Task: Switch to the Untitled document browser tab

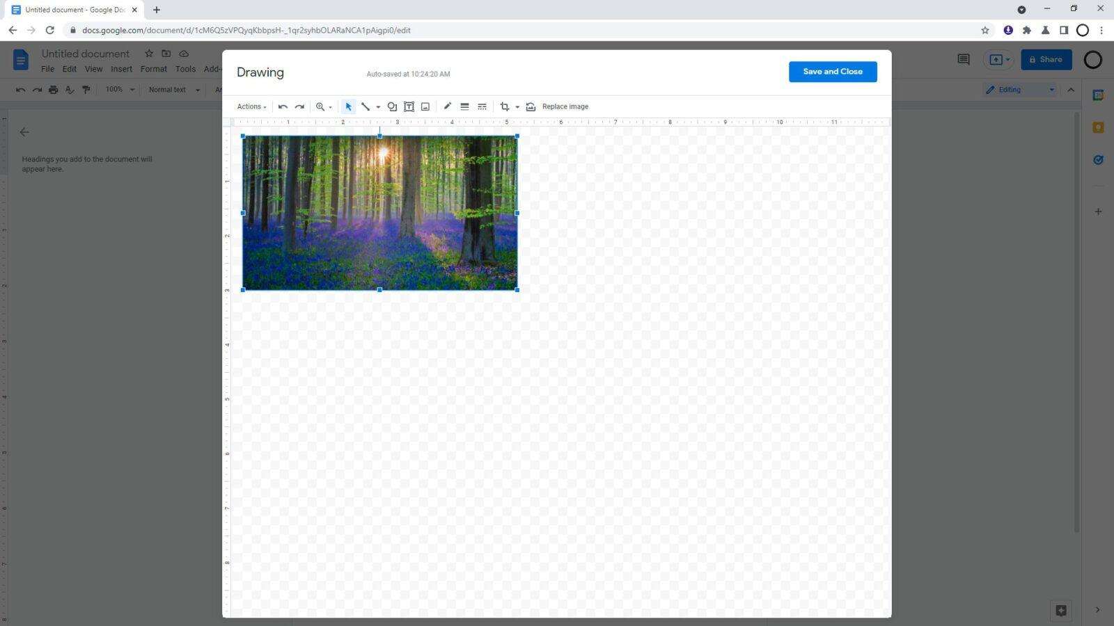Action: coord(73,10)
